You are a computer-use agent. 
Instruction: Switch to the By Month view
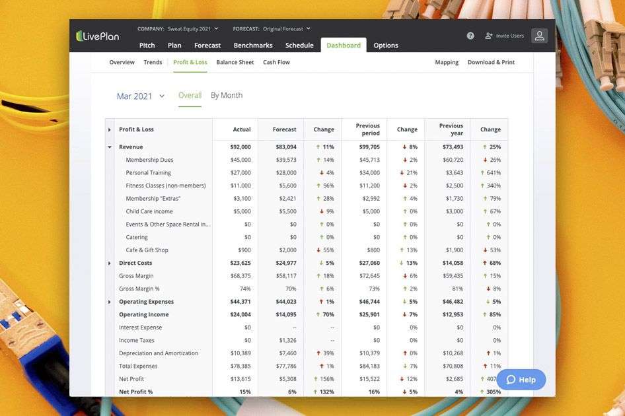[227, 95]
